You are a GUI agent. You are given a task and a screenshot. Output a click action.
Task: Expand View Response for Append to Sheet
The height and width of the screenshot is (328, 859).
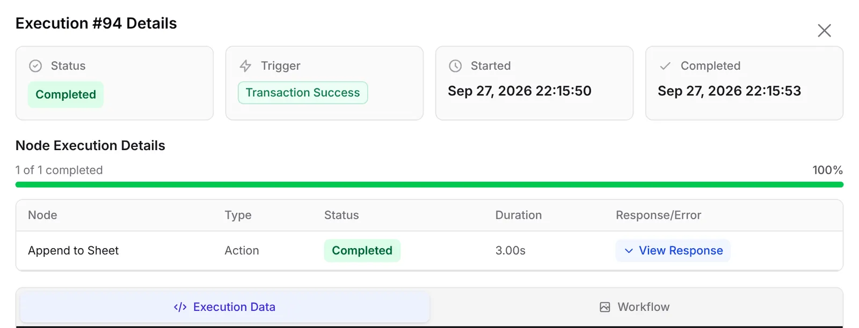673,251
